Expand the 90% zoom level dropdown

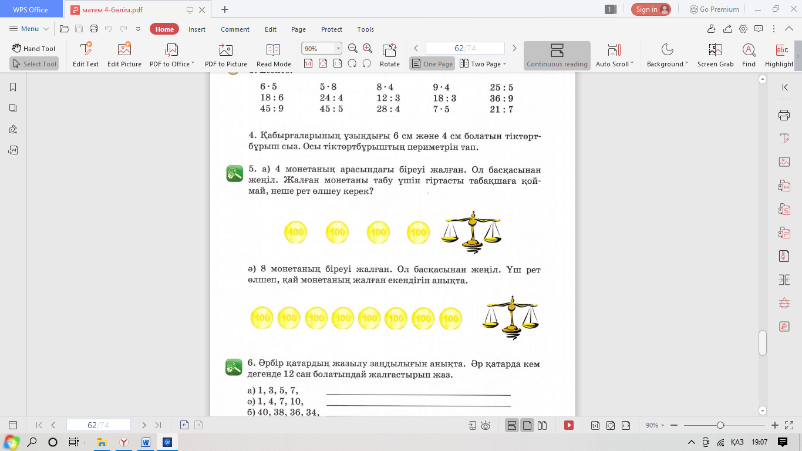(x=338, y=49)
